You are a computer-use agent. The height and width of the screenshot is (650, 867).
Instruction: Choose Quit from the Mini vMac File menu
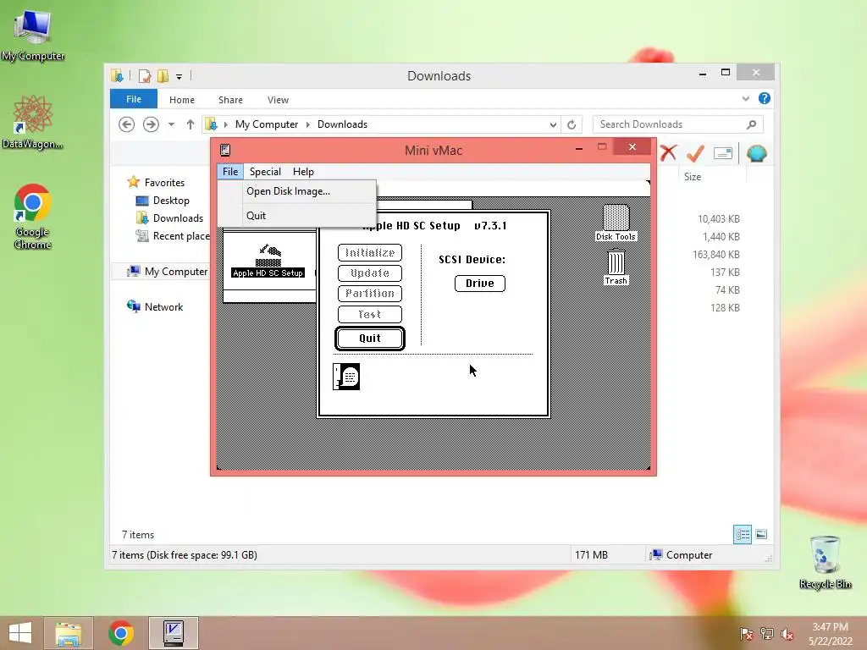point(297,216)
